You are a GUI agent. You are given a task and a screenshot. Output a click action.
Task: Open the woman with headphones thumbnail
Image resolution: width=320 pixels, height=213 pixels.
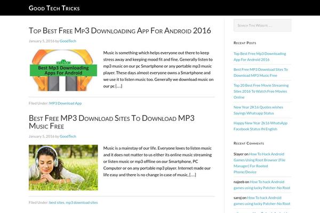pos(63,168)
